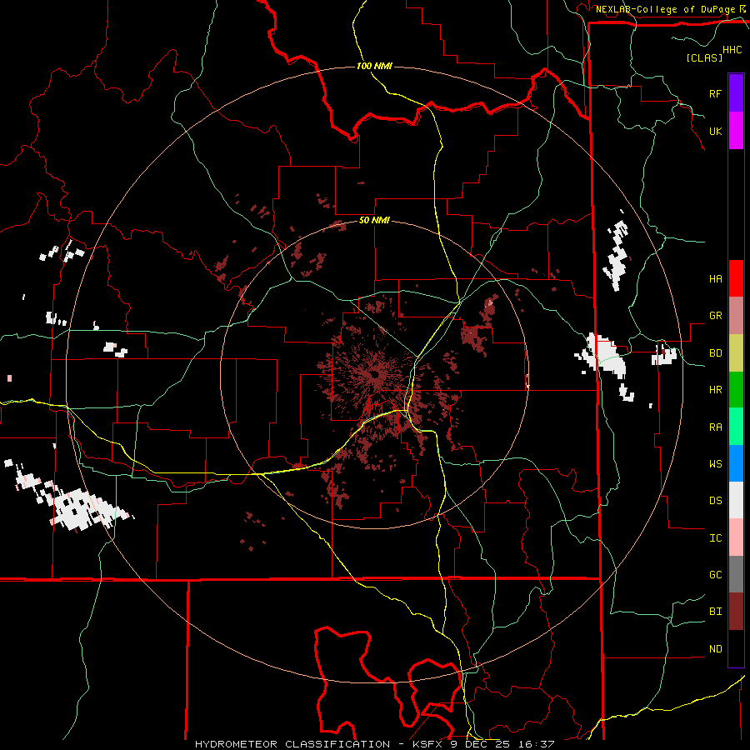Click the mint green RA legend swatch
750x750 pixels.
(736, 427)
